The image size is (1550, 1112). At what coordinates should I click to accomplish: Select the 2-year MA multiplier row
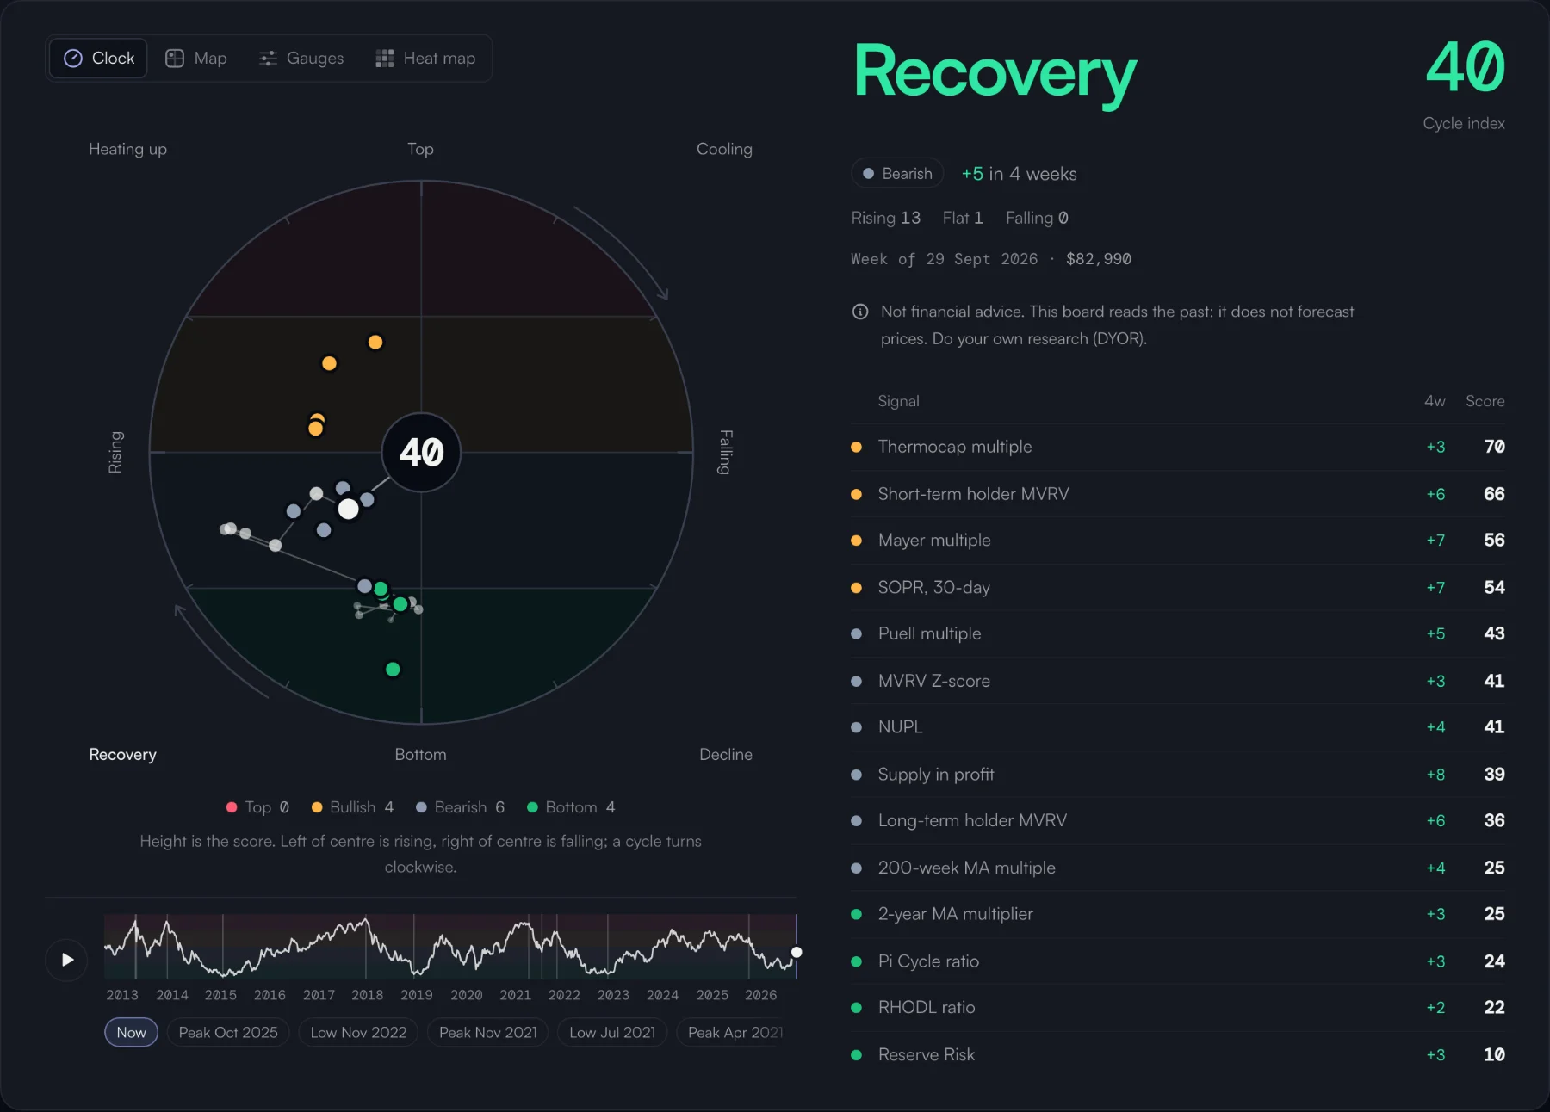click(1177, 914)
